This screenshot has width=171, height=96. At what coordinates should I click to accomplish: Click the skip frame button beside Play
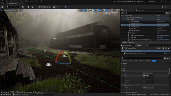[42, 7]
